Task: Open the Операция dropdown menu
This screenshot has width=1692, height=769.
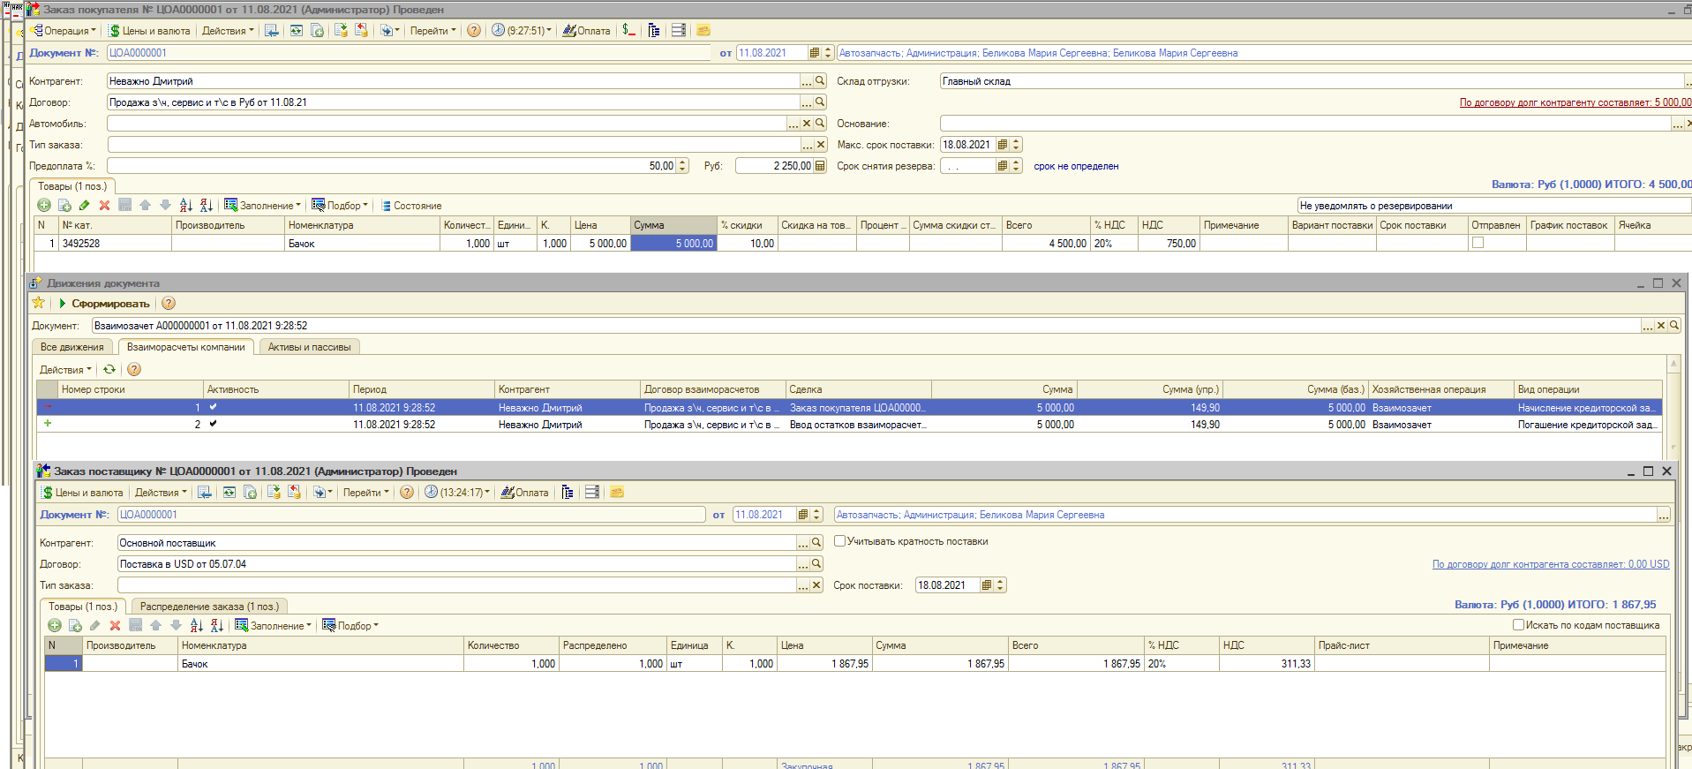Action: (x=64, y=31)
